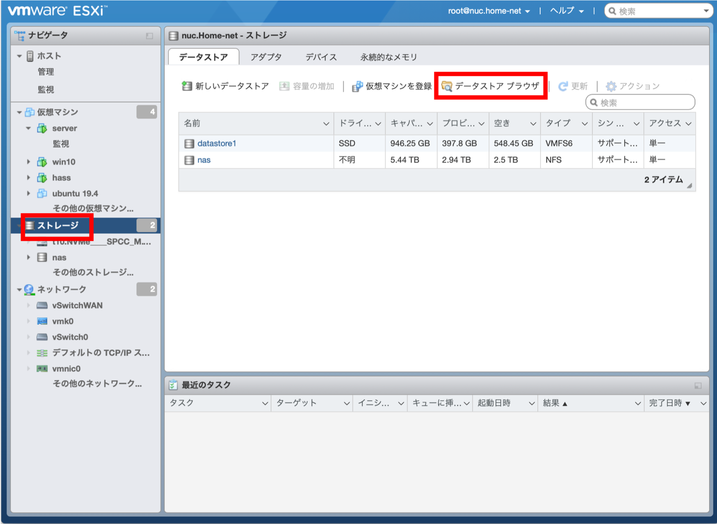Open 監視 under host

[x=46, y=90]
